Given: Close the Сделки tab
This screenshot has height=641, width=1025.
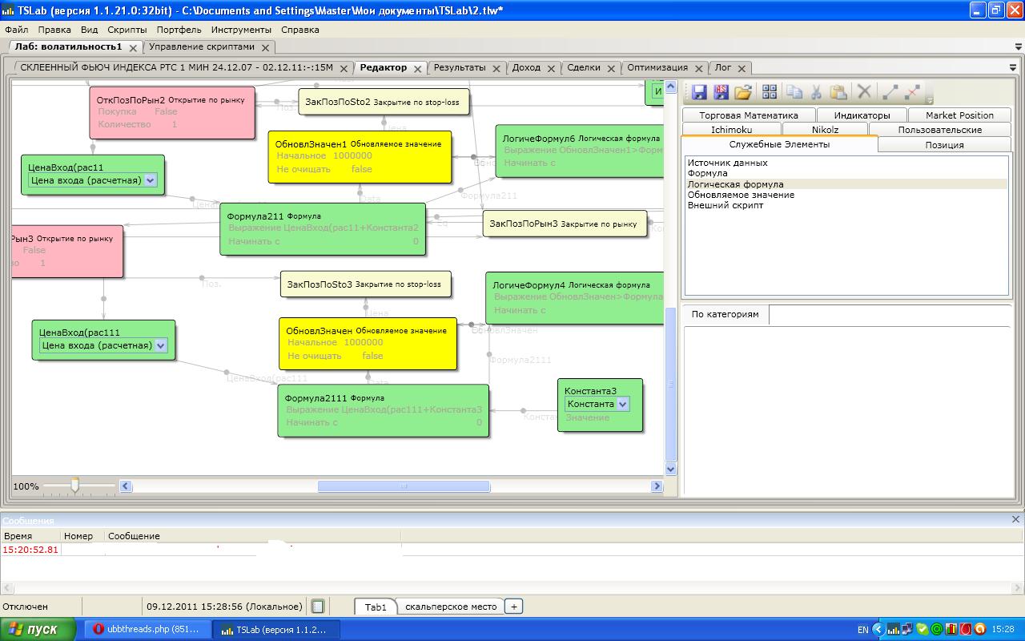Looking at the screenshot, I should (611, 69).
